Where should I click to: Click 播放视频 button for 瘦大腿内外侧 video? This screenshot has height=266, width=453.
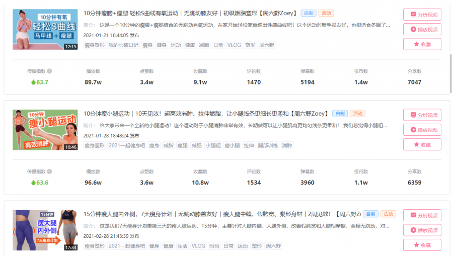point(422,230)
